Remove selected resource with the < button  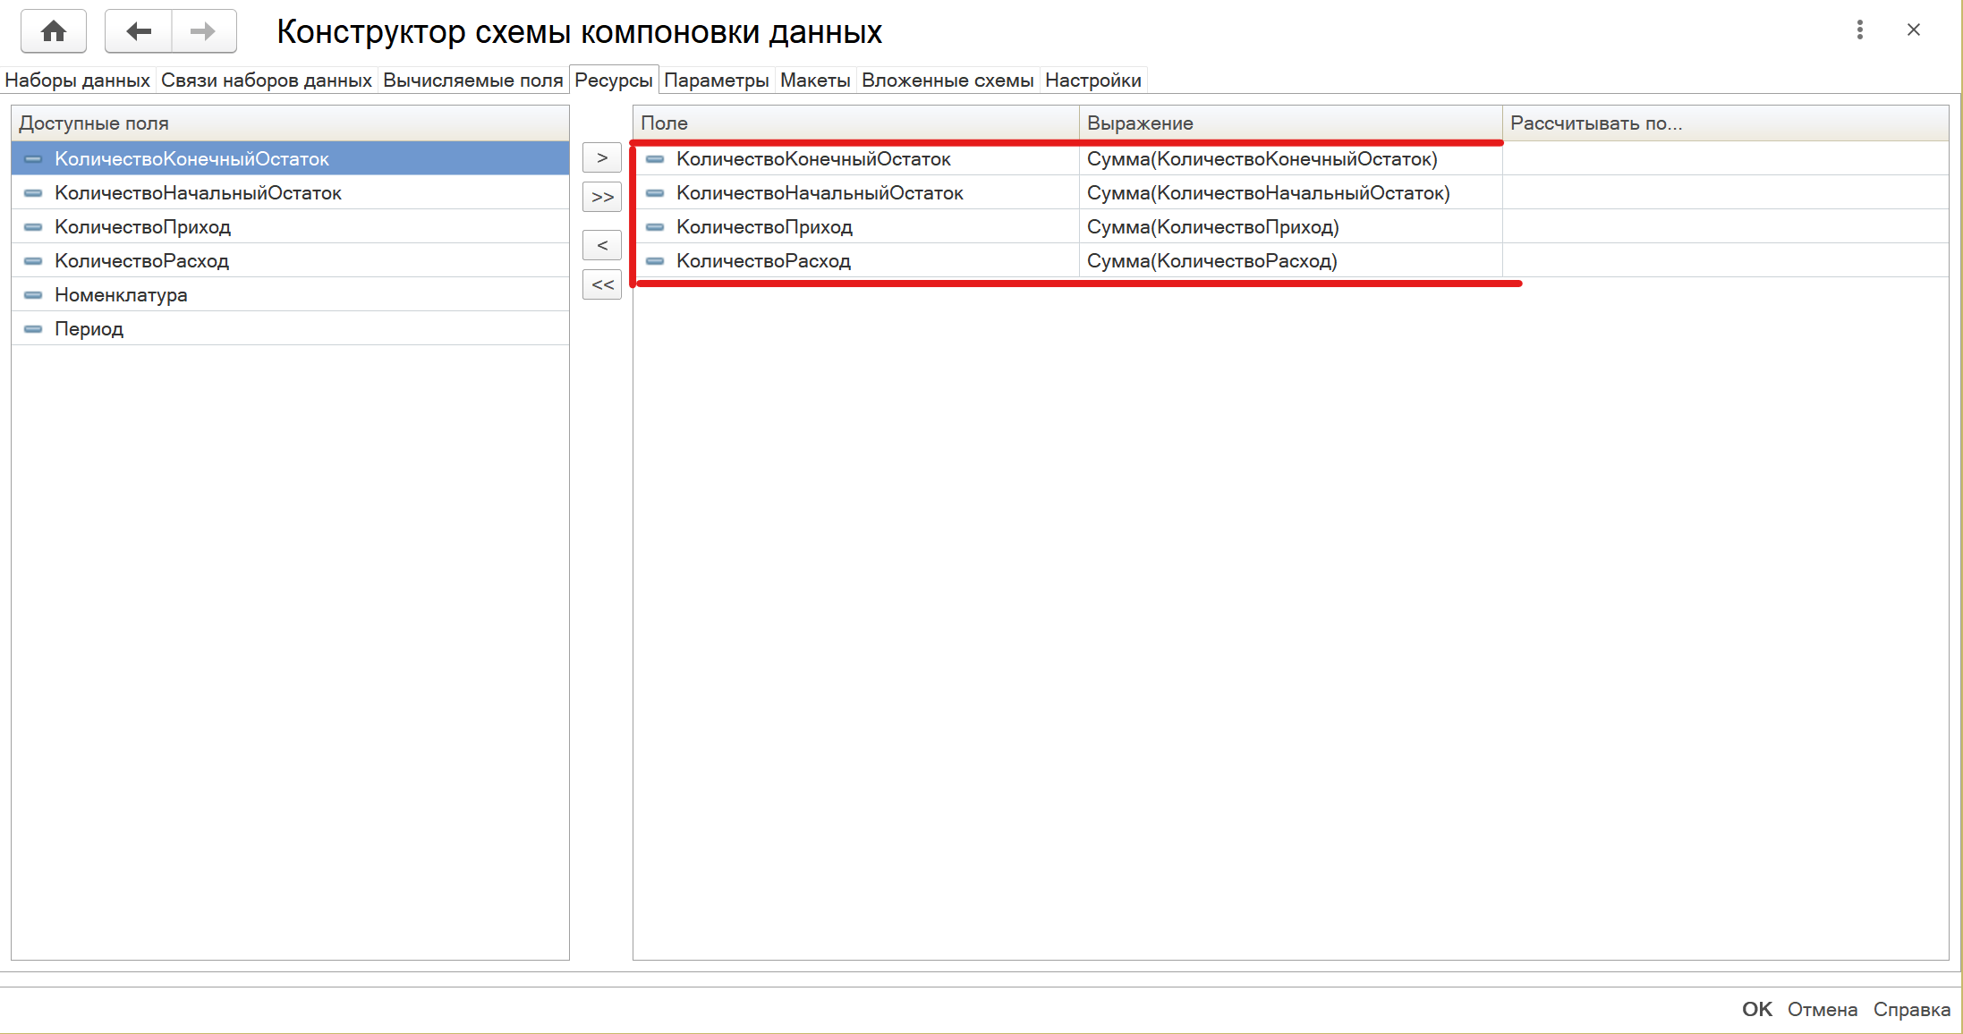[602, 245]
